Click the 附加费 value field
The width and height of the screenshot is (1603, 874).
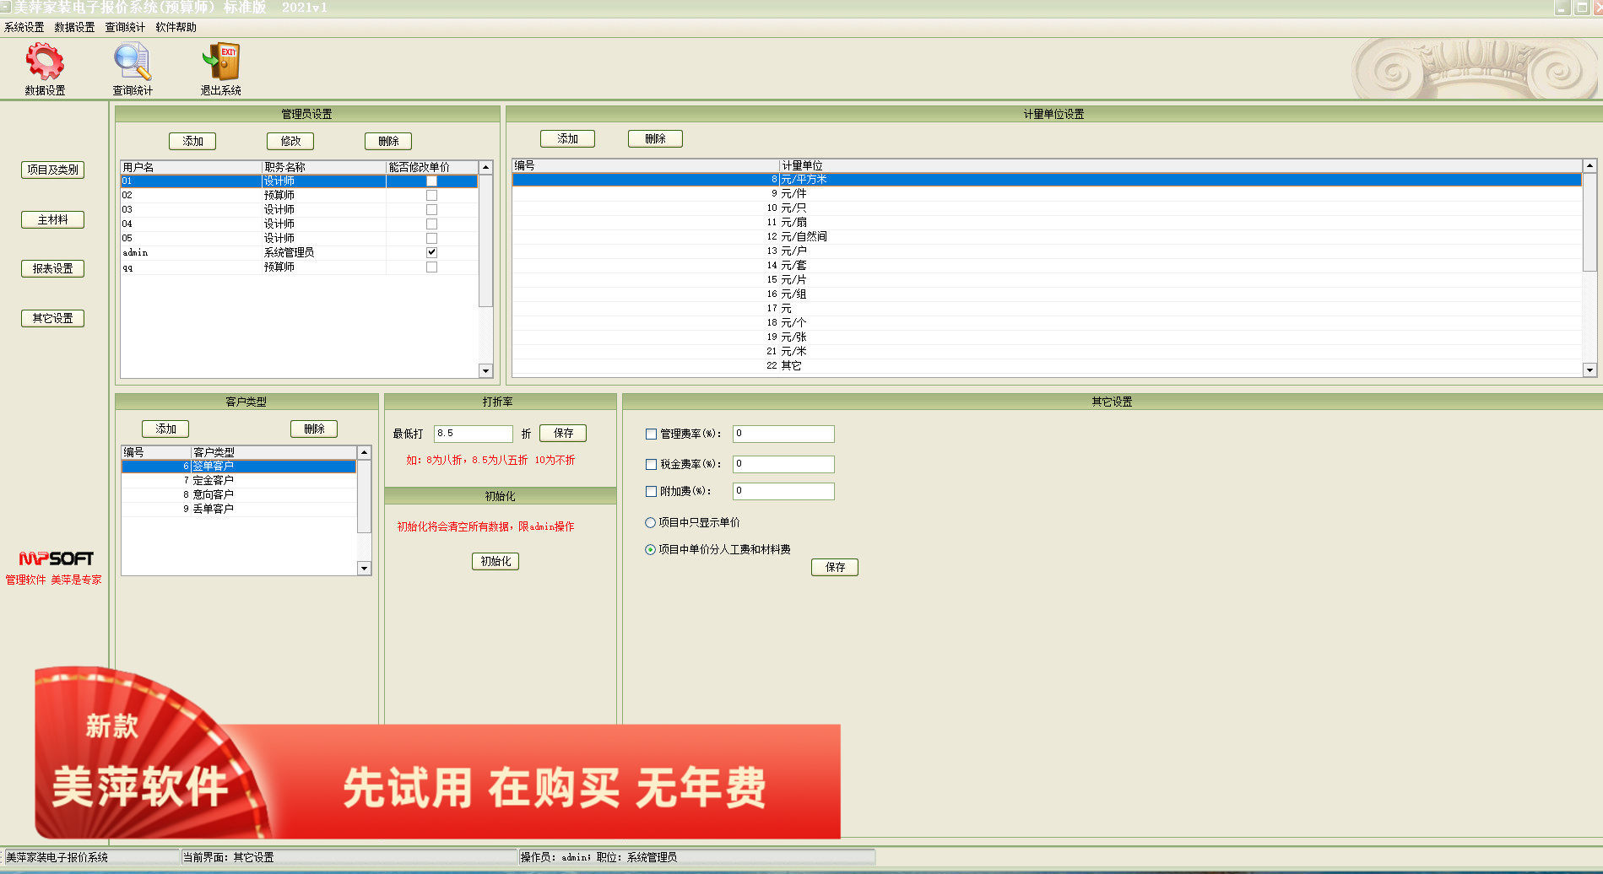click(x=783, y=491)
